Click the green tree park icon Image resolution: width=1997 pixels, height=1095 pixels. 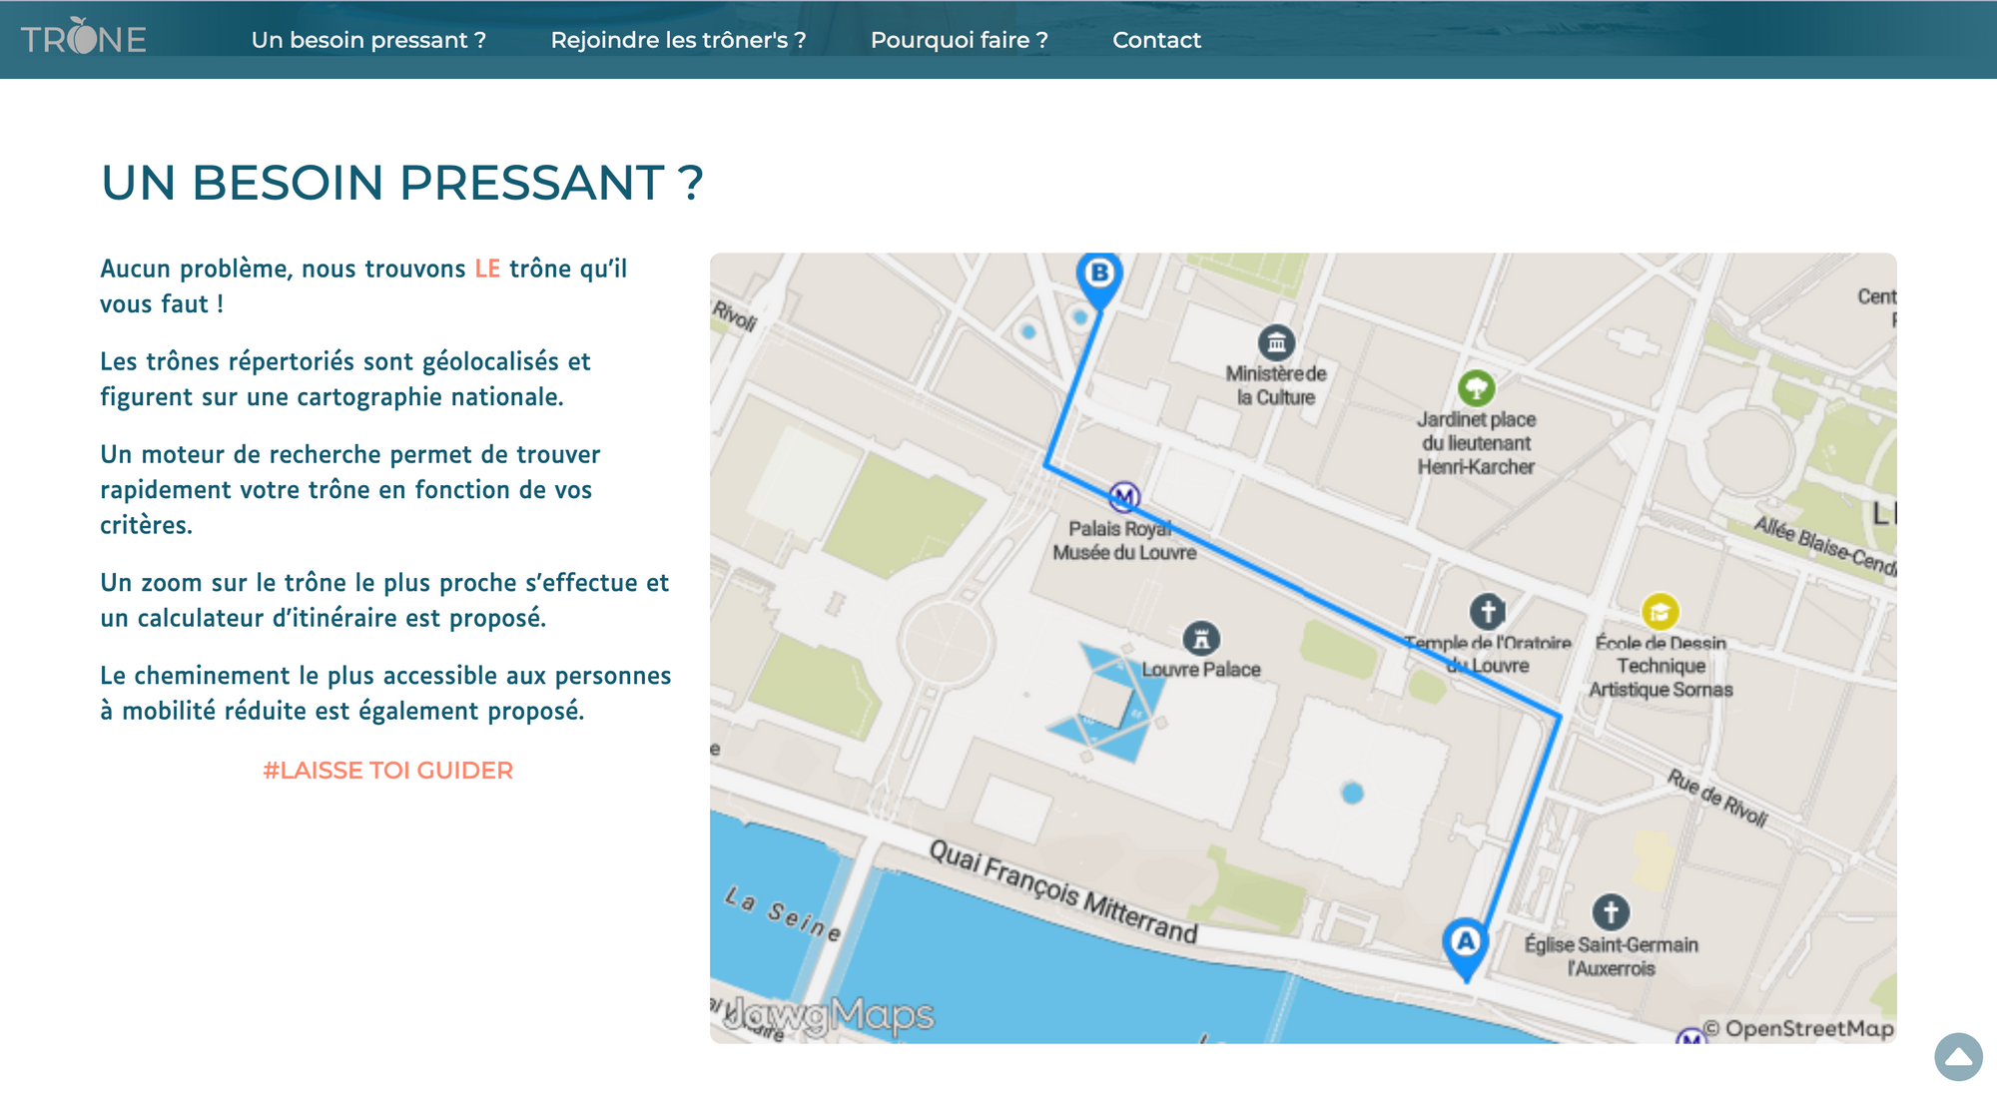tap(1476, 387)
